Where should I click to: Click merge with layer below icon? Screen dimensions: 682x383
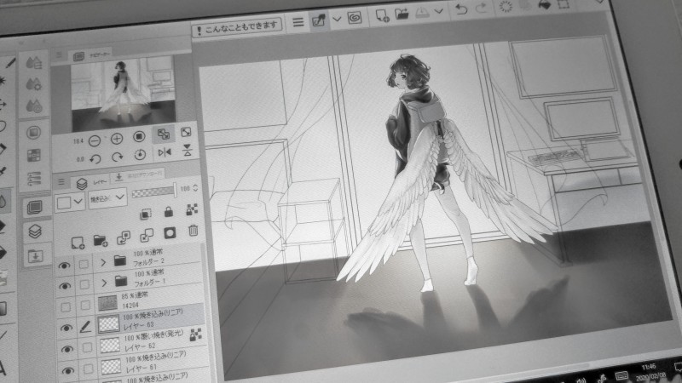tap(147, 236)
